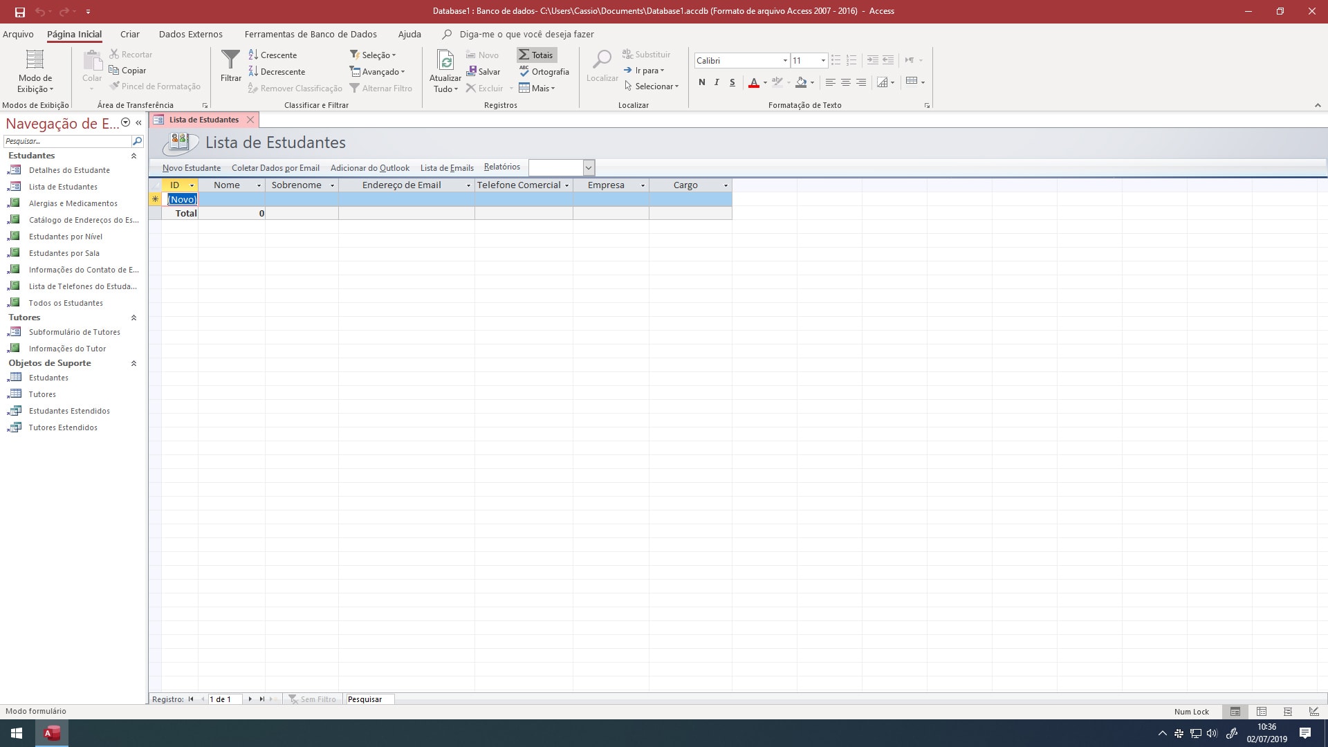
Task: Click the Atualizar Tudo refresh icon
Action: [x=446, y=61]
